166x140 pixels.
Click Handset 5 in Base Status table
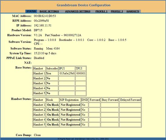(39, 93)
